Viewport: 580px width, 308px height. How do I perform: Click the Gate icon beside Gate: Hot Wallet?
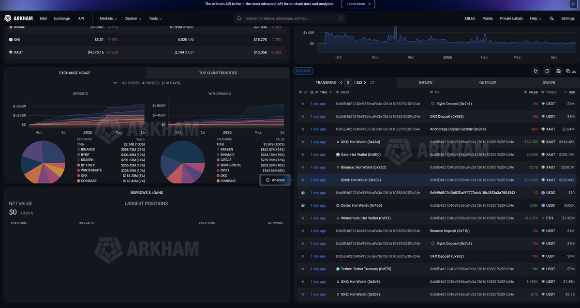338,155
